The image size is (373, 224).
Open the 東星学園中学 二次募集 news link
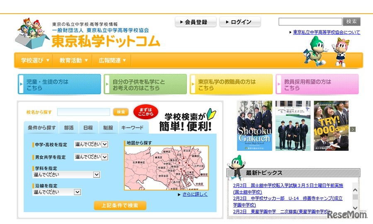click(282, 212)
